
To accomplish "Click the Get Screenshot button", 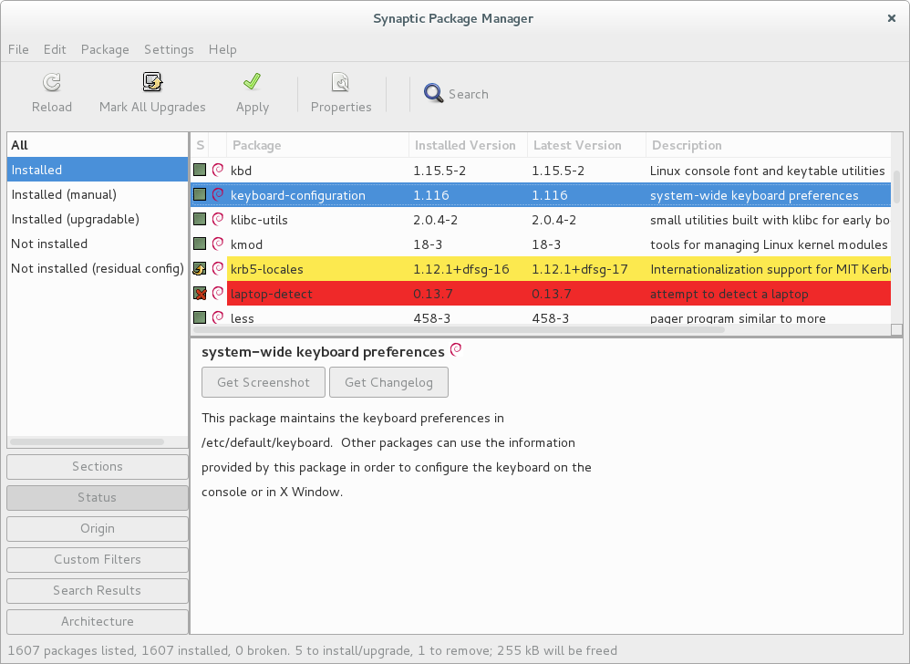I will (264, 382).
